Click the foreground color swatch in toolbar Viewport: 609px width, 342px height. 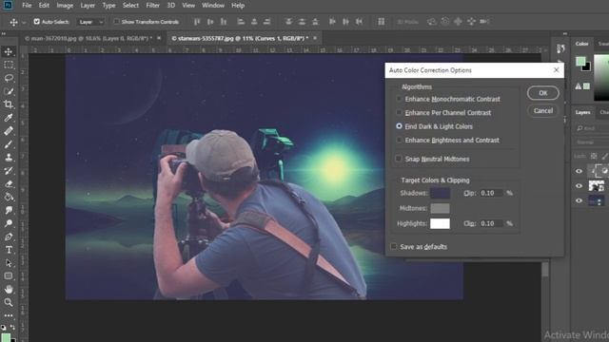(5, 338)
